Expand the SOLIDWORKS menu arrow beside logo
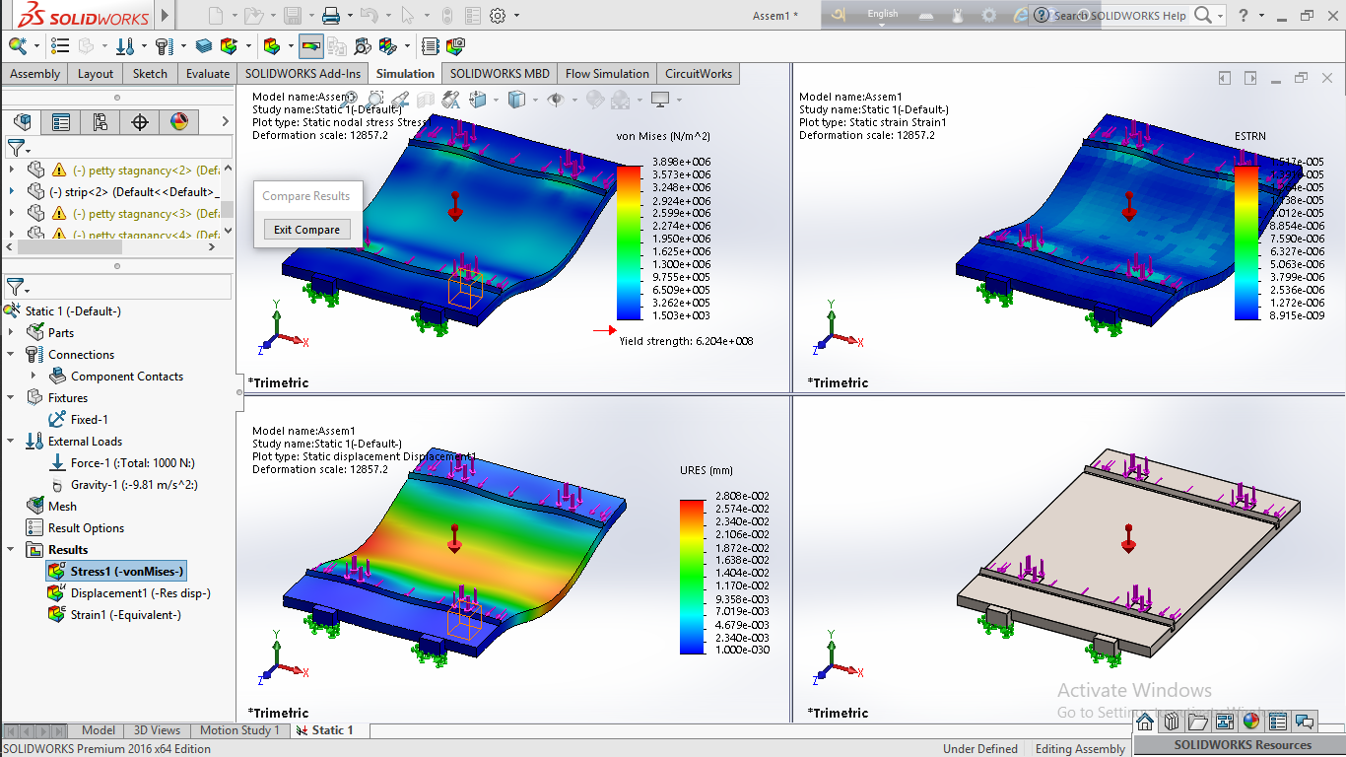Viewport: 1346px width, 757px height. tap(165, 16)
